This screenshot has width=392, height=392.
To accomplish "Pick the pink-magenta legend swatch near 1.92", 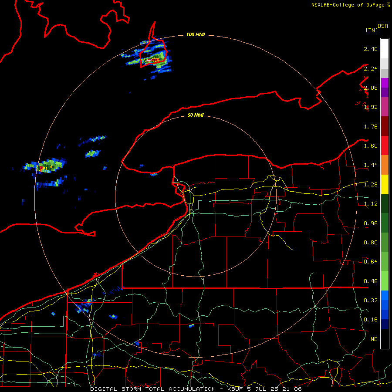I will pyautogui.click(x=385, y=107).
